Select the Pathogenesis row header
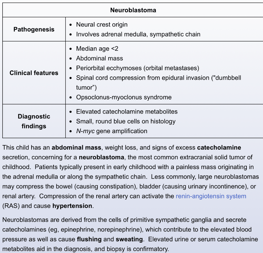 pos(34,29)
